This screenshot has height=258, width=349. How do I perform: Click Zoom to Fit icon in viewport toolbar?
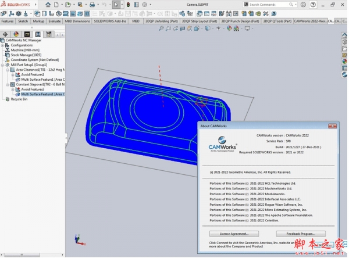click(x=161, y=28)
